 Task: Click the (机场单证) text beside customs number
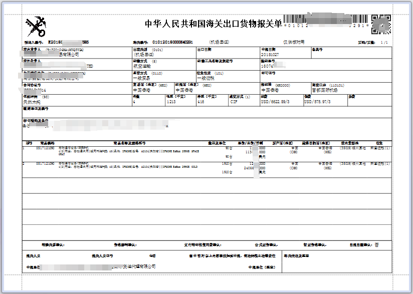219,42
